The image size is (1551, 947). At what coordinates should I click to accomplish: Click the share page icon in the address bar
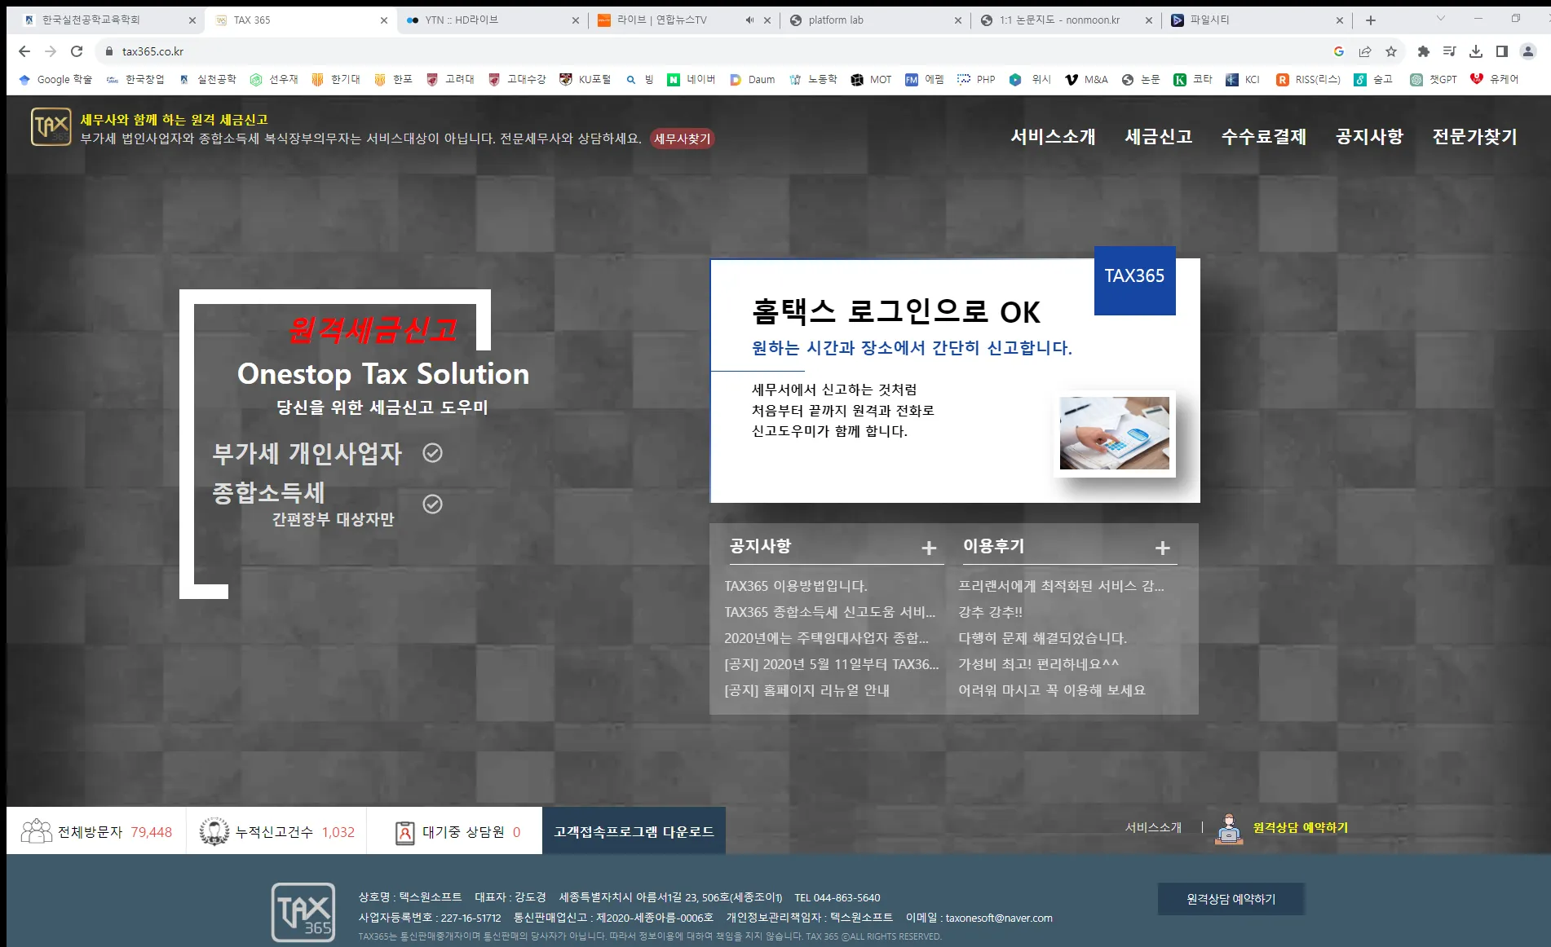pos(1365,51)
